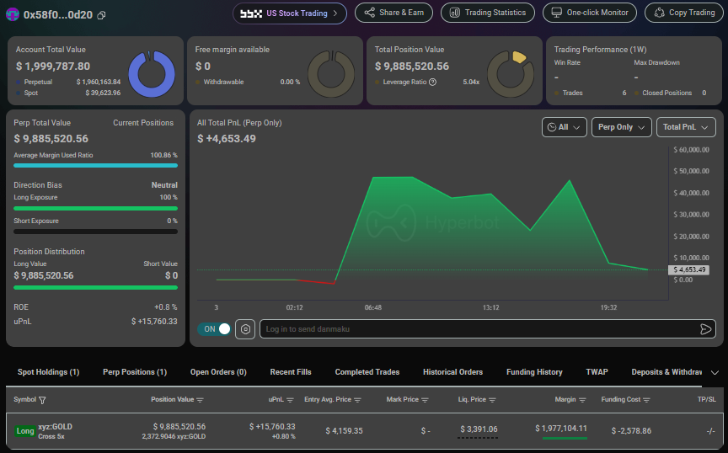The width and height of the screenshot is (728, 453).
Task: Focus the Log in to send danmaku field
Action: (x=480, y=329)
